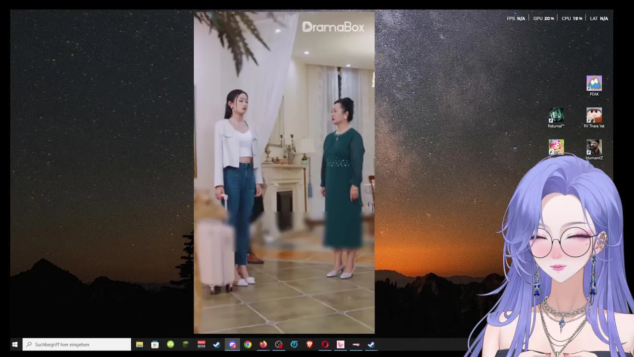Click the CPU 19% overlay reading
The image size is (634, 357).
pyautogui.click(x=572, y=18)
